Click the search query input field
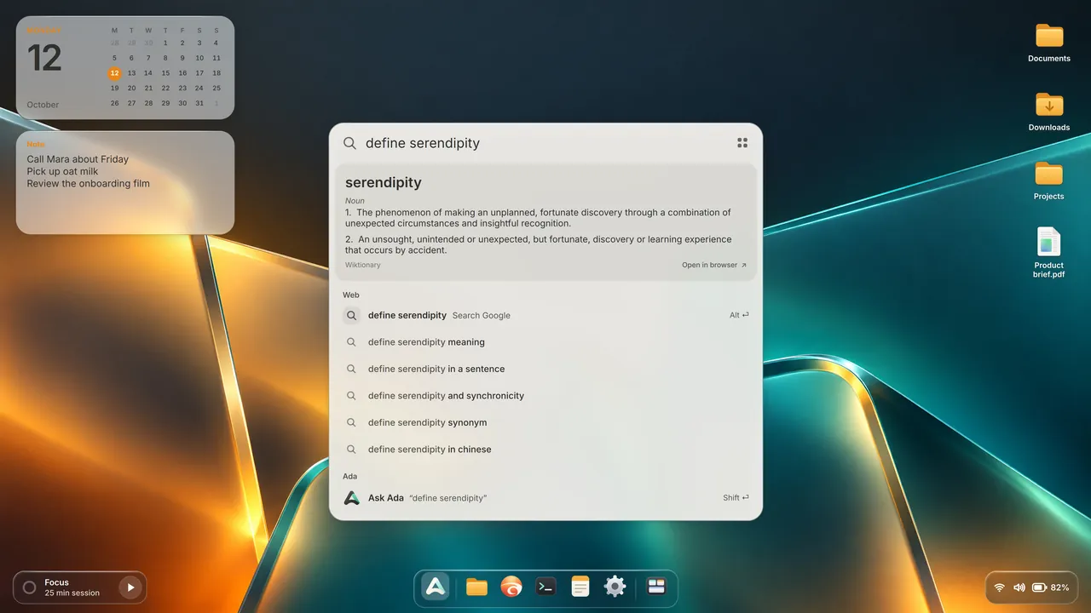Viewport: 1091px width, 613px height. 545,143
